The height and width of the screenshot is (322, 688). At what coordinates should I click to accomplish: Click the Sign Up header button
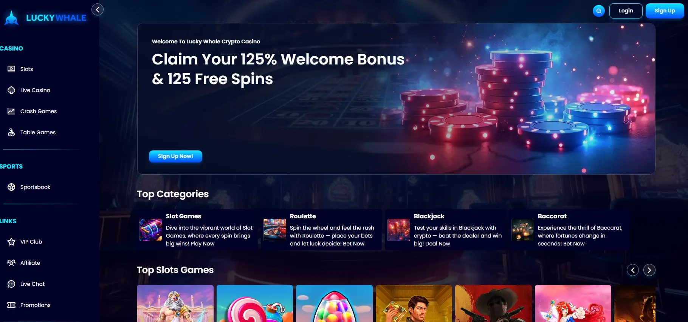pos(665,11)
